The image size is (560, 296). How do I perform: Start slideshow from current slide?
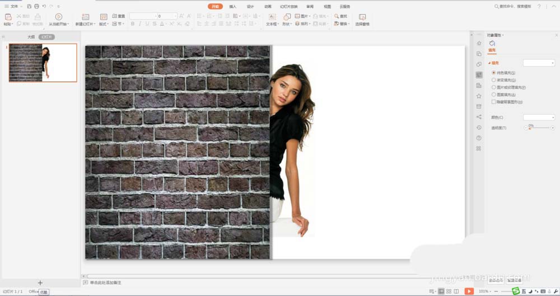tap(58, 17)
